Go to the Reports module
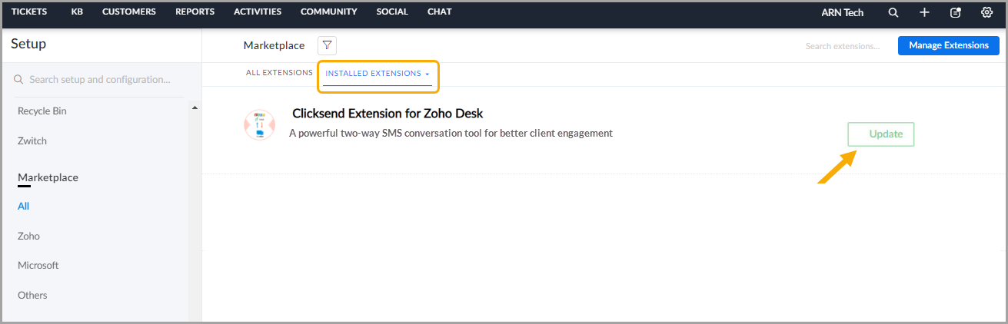1008x324 pixels. 195,12
